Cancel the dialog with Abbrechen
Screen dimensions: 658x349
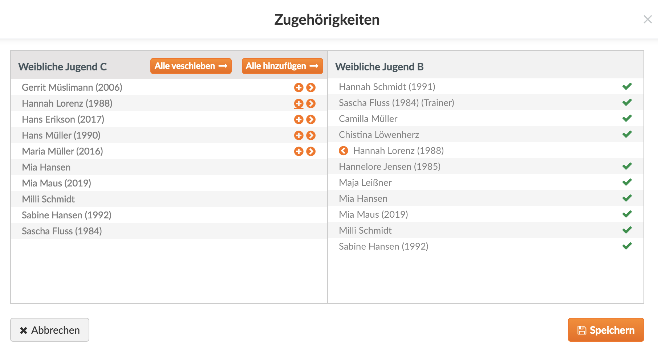tap(50, 330)
